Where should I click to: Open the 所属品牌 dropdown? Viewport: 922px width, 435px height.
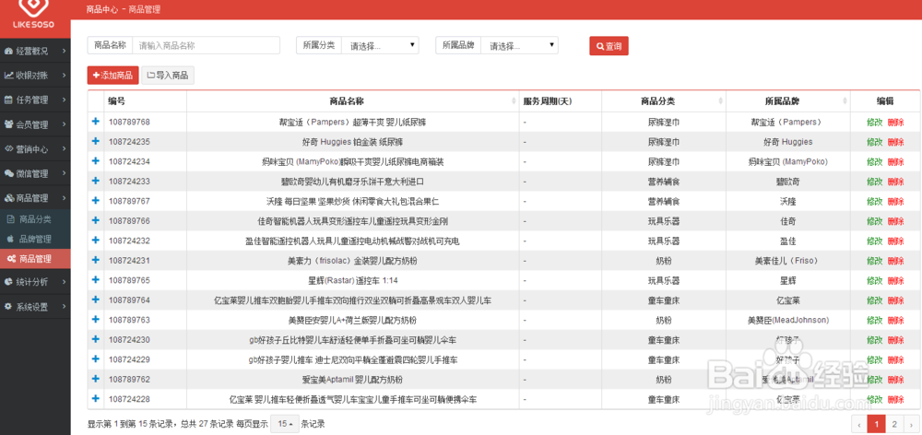pos(519,45)
